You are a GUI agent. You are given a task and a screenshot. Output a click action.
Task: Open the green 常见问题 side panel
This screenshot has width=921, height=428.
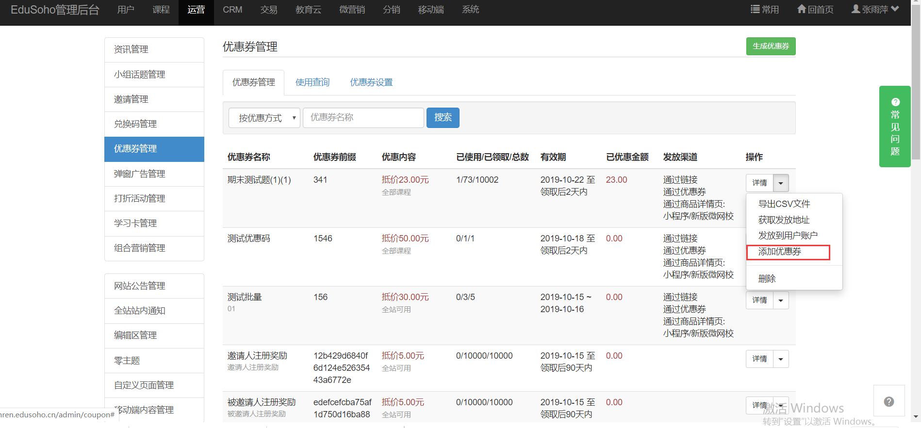[x=895, y=127]
